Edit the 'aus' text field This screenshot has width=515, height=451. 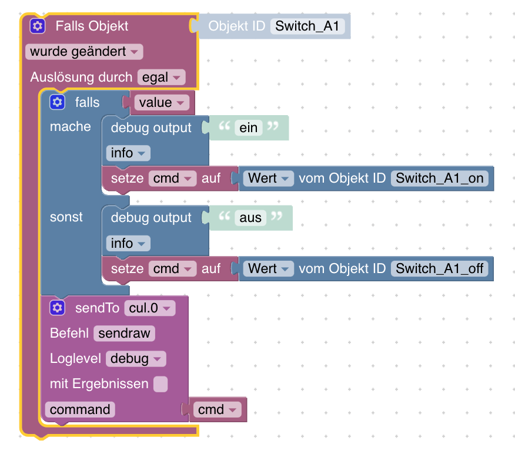pyautogui.click(x=250, y=218)
